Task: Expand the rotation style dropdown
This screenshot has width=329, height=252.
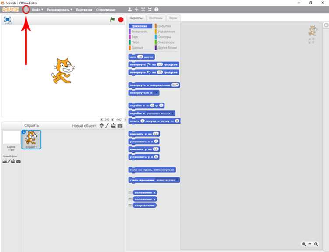Action: coord(167,180)
